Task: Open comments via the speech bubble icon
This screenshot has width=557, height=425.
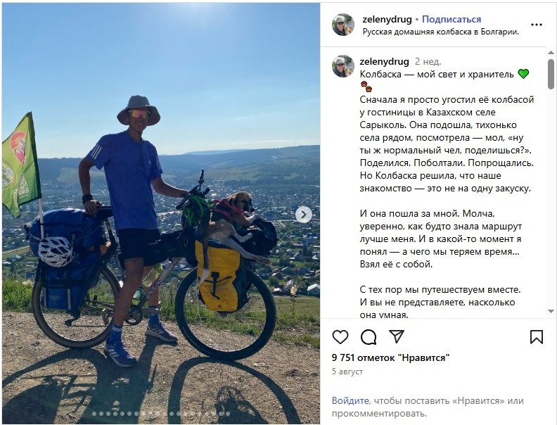Action: 369,337
